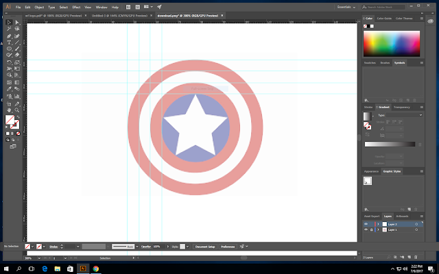Toggle visibility eye of Layer 2
The height and width of the screenshot is (274, 439).
coord(366,224)
